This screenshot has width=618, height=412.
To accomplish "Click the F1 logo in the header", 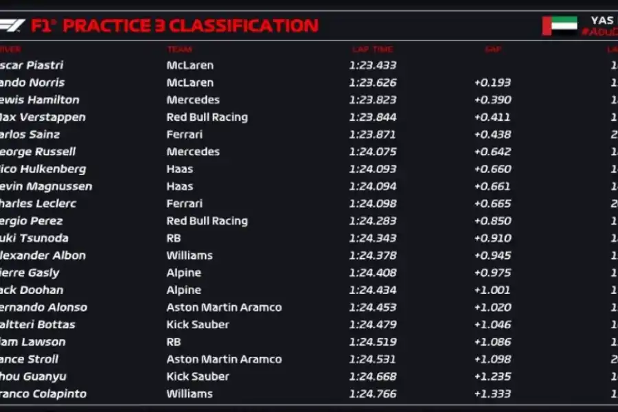I will point(12,26).
